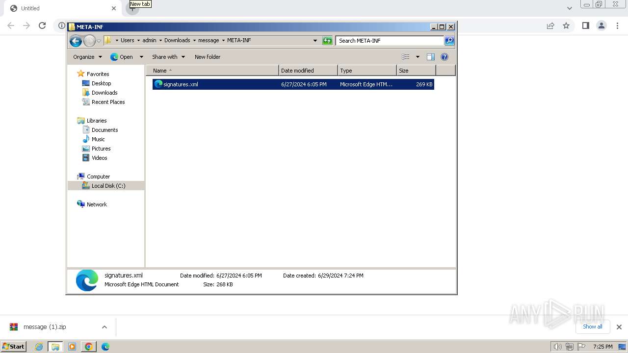Switch to Chrome in the taskbar
The image size is (628, 353).
[x=88, y=347]
